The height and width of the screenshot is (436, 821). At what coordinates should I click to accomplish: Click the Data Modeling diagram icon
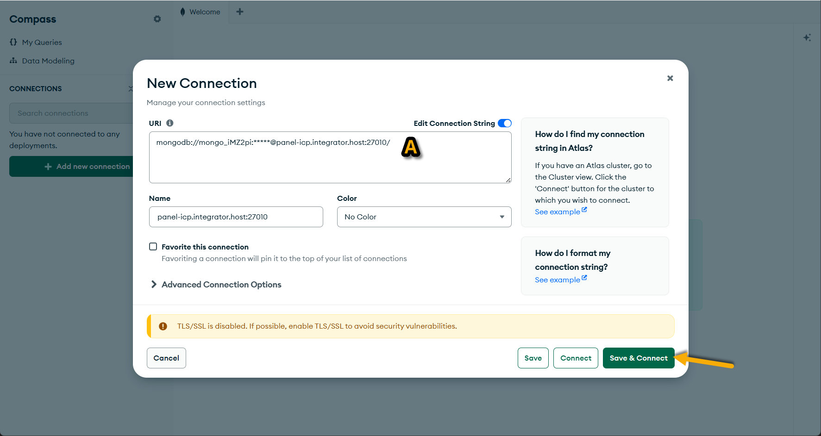pos(13,61)
